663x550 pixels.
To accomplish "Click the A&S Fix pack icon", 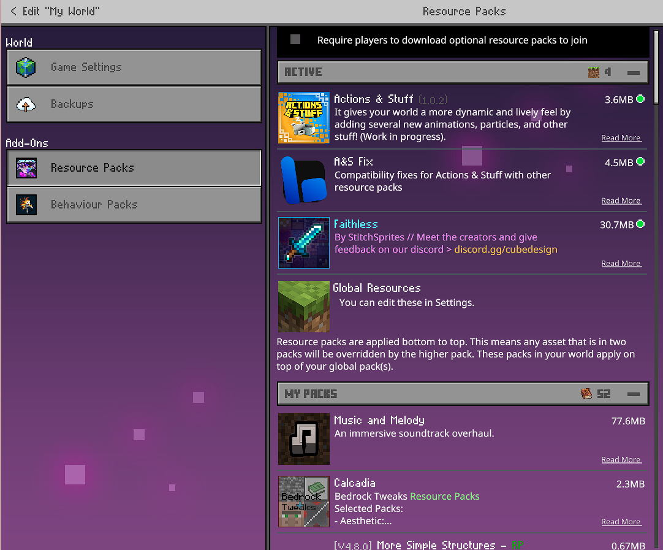I will click(x=303, y=180).
